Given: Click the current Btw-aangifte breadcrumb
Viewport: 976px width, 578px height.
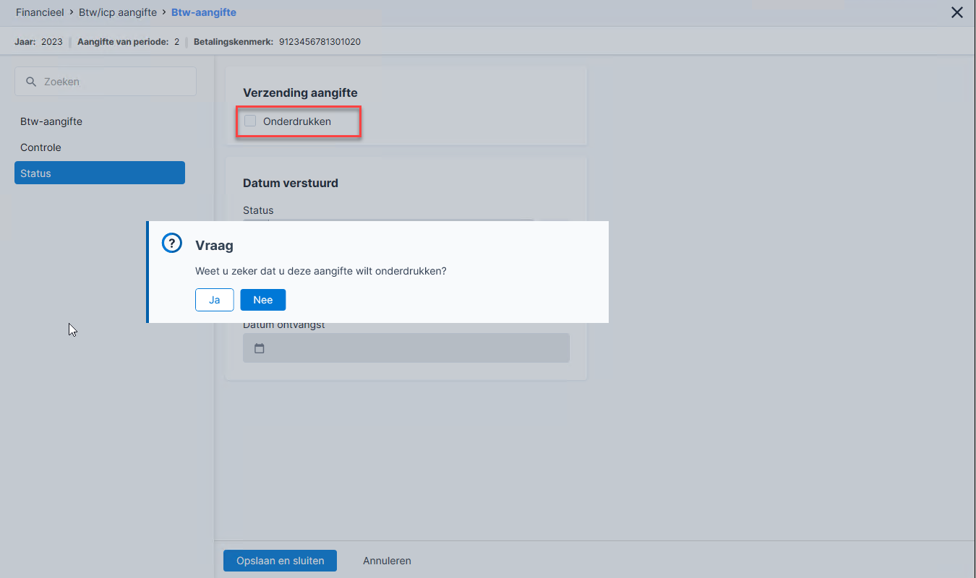Looking at the screenshot, I should [x=204, y=12].
